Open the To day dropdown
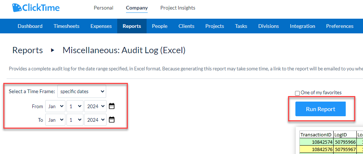 (75, 120)
